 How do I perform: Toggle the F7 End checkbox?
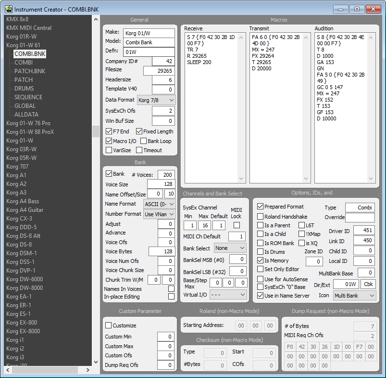click(109, 131)
